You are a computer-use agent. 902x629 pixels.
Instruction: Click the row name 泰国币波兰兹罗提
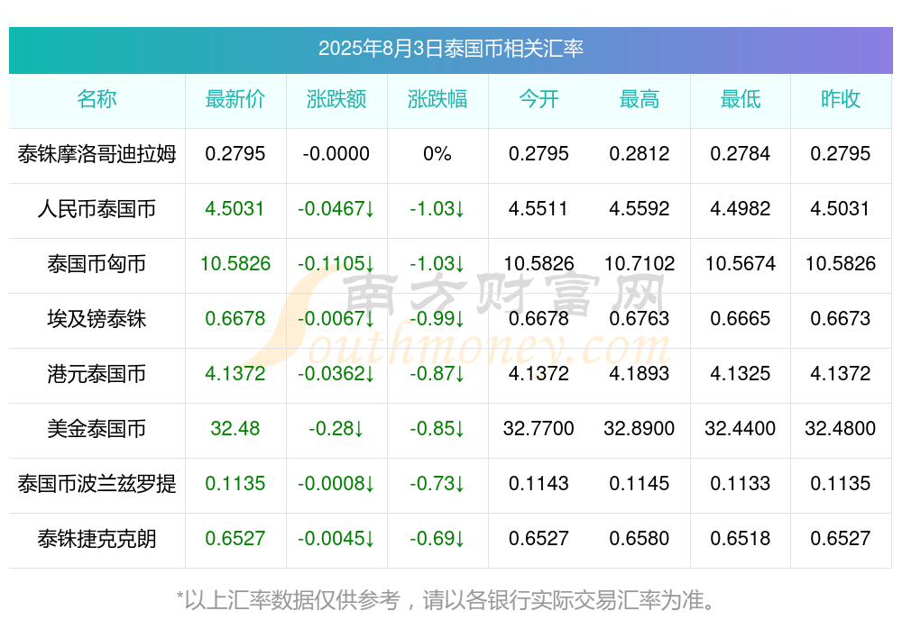[x=97, y=484]
